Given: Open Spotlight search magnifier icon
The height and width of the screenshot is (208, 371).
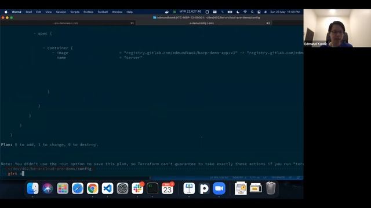Looking at the screenshot, I should click(252, 12).
